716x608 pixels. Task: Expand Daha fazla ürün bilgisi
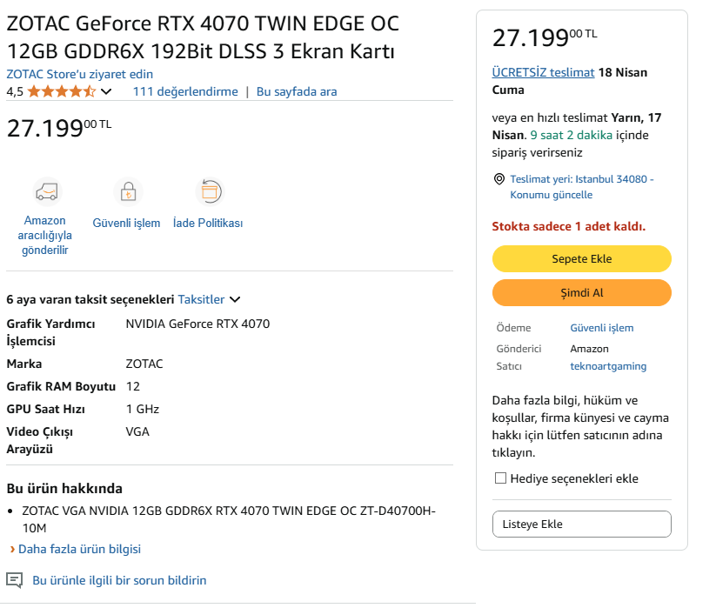79,549
